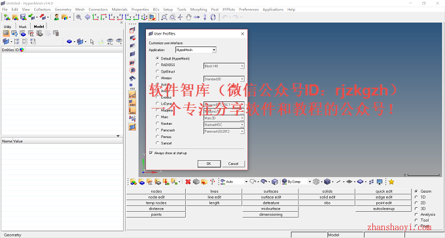Click the red X delete icon
This screenshot has height=238, width=445.
pyautogui.click(x=188, y=182)
